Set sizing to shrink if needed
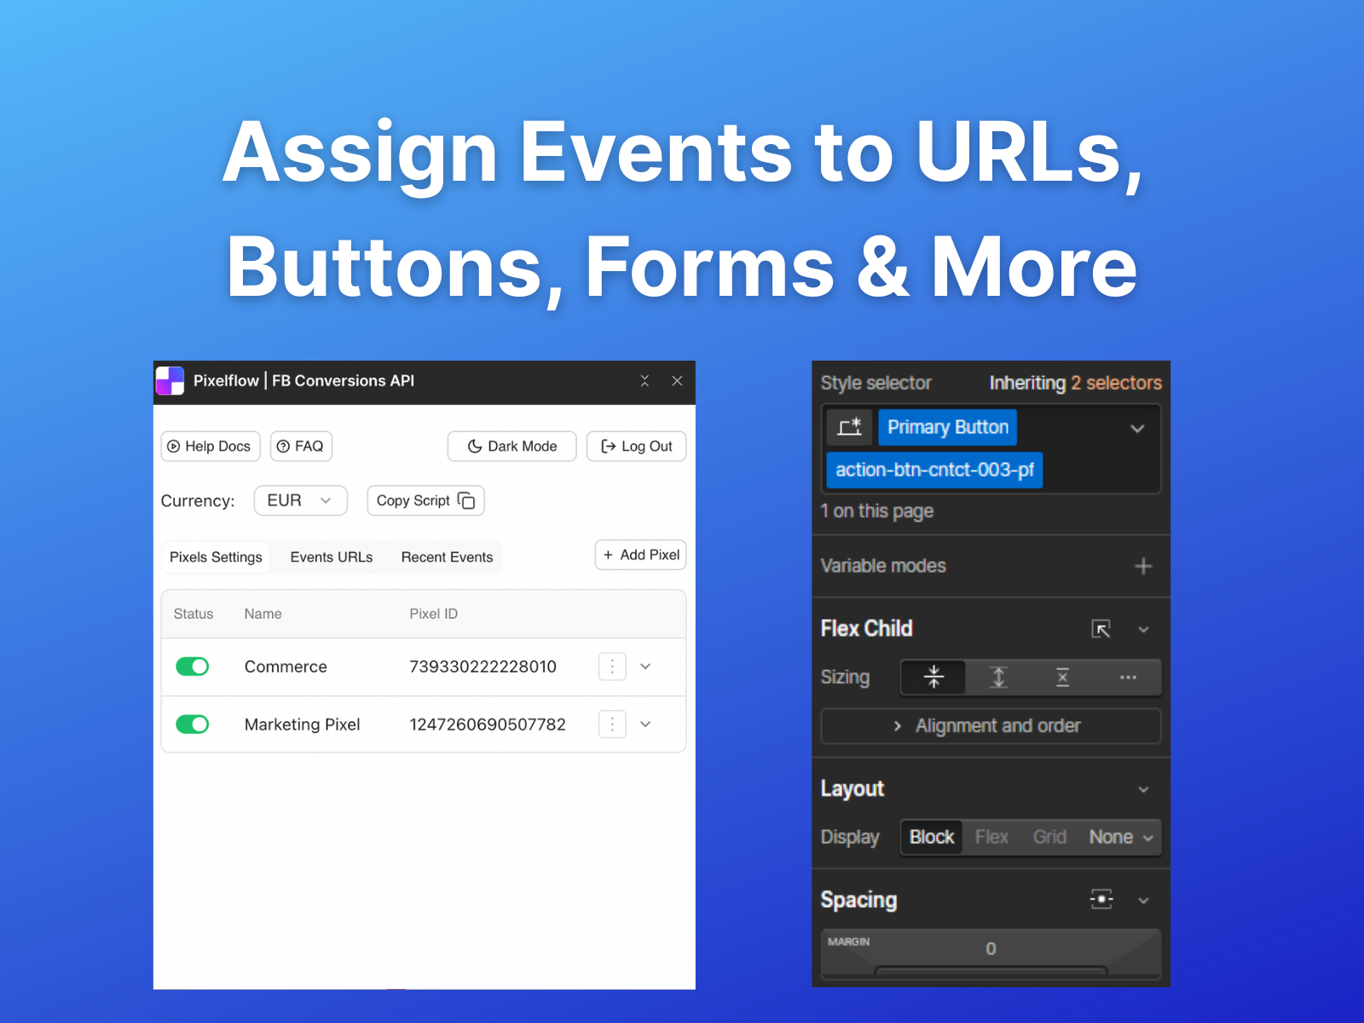Viewport: 1364px width, 1023px height. click(933, 677)
